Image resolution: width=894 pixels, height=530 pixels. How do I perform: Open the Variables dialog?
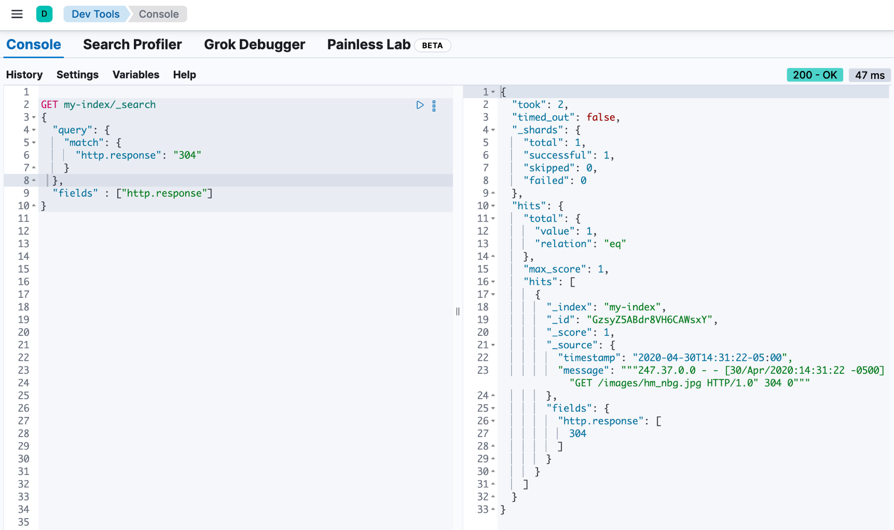[x=136, y=75]
